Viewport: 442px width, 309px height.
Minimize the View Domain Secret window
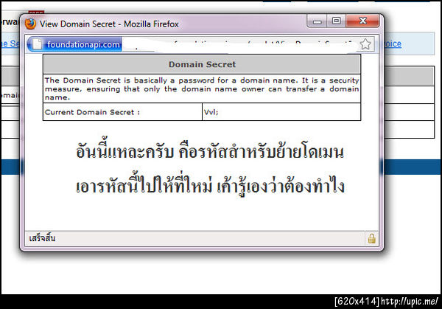[317, 21]
